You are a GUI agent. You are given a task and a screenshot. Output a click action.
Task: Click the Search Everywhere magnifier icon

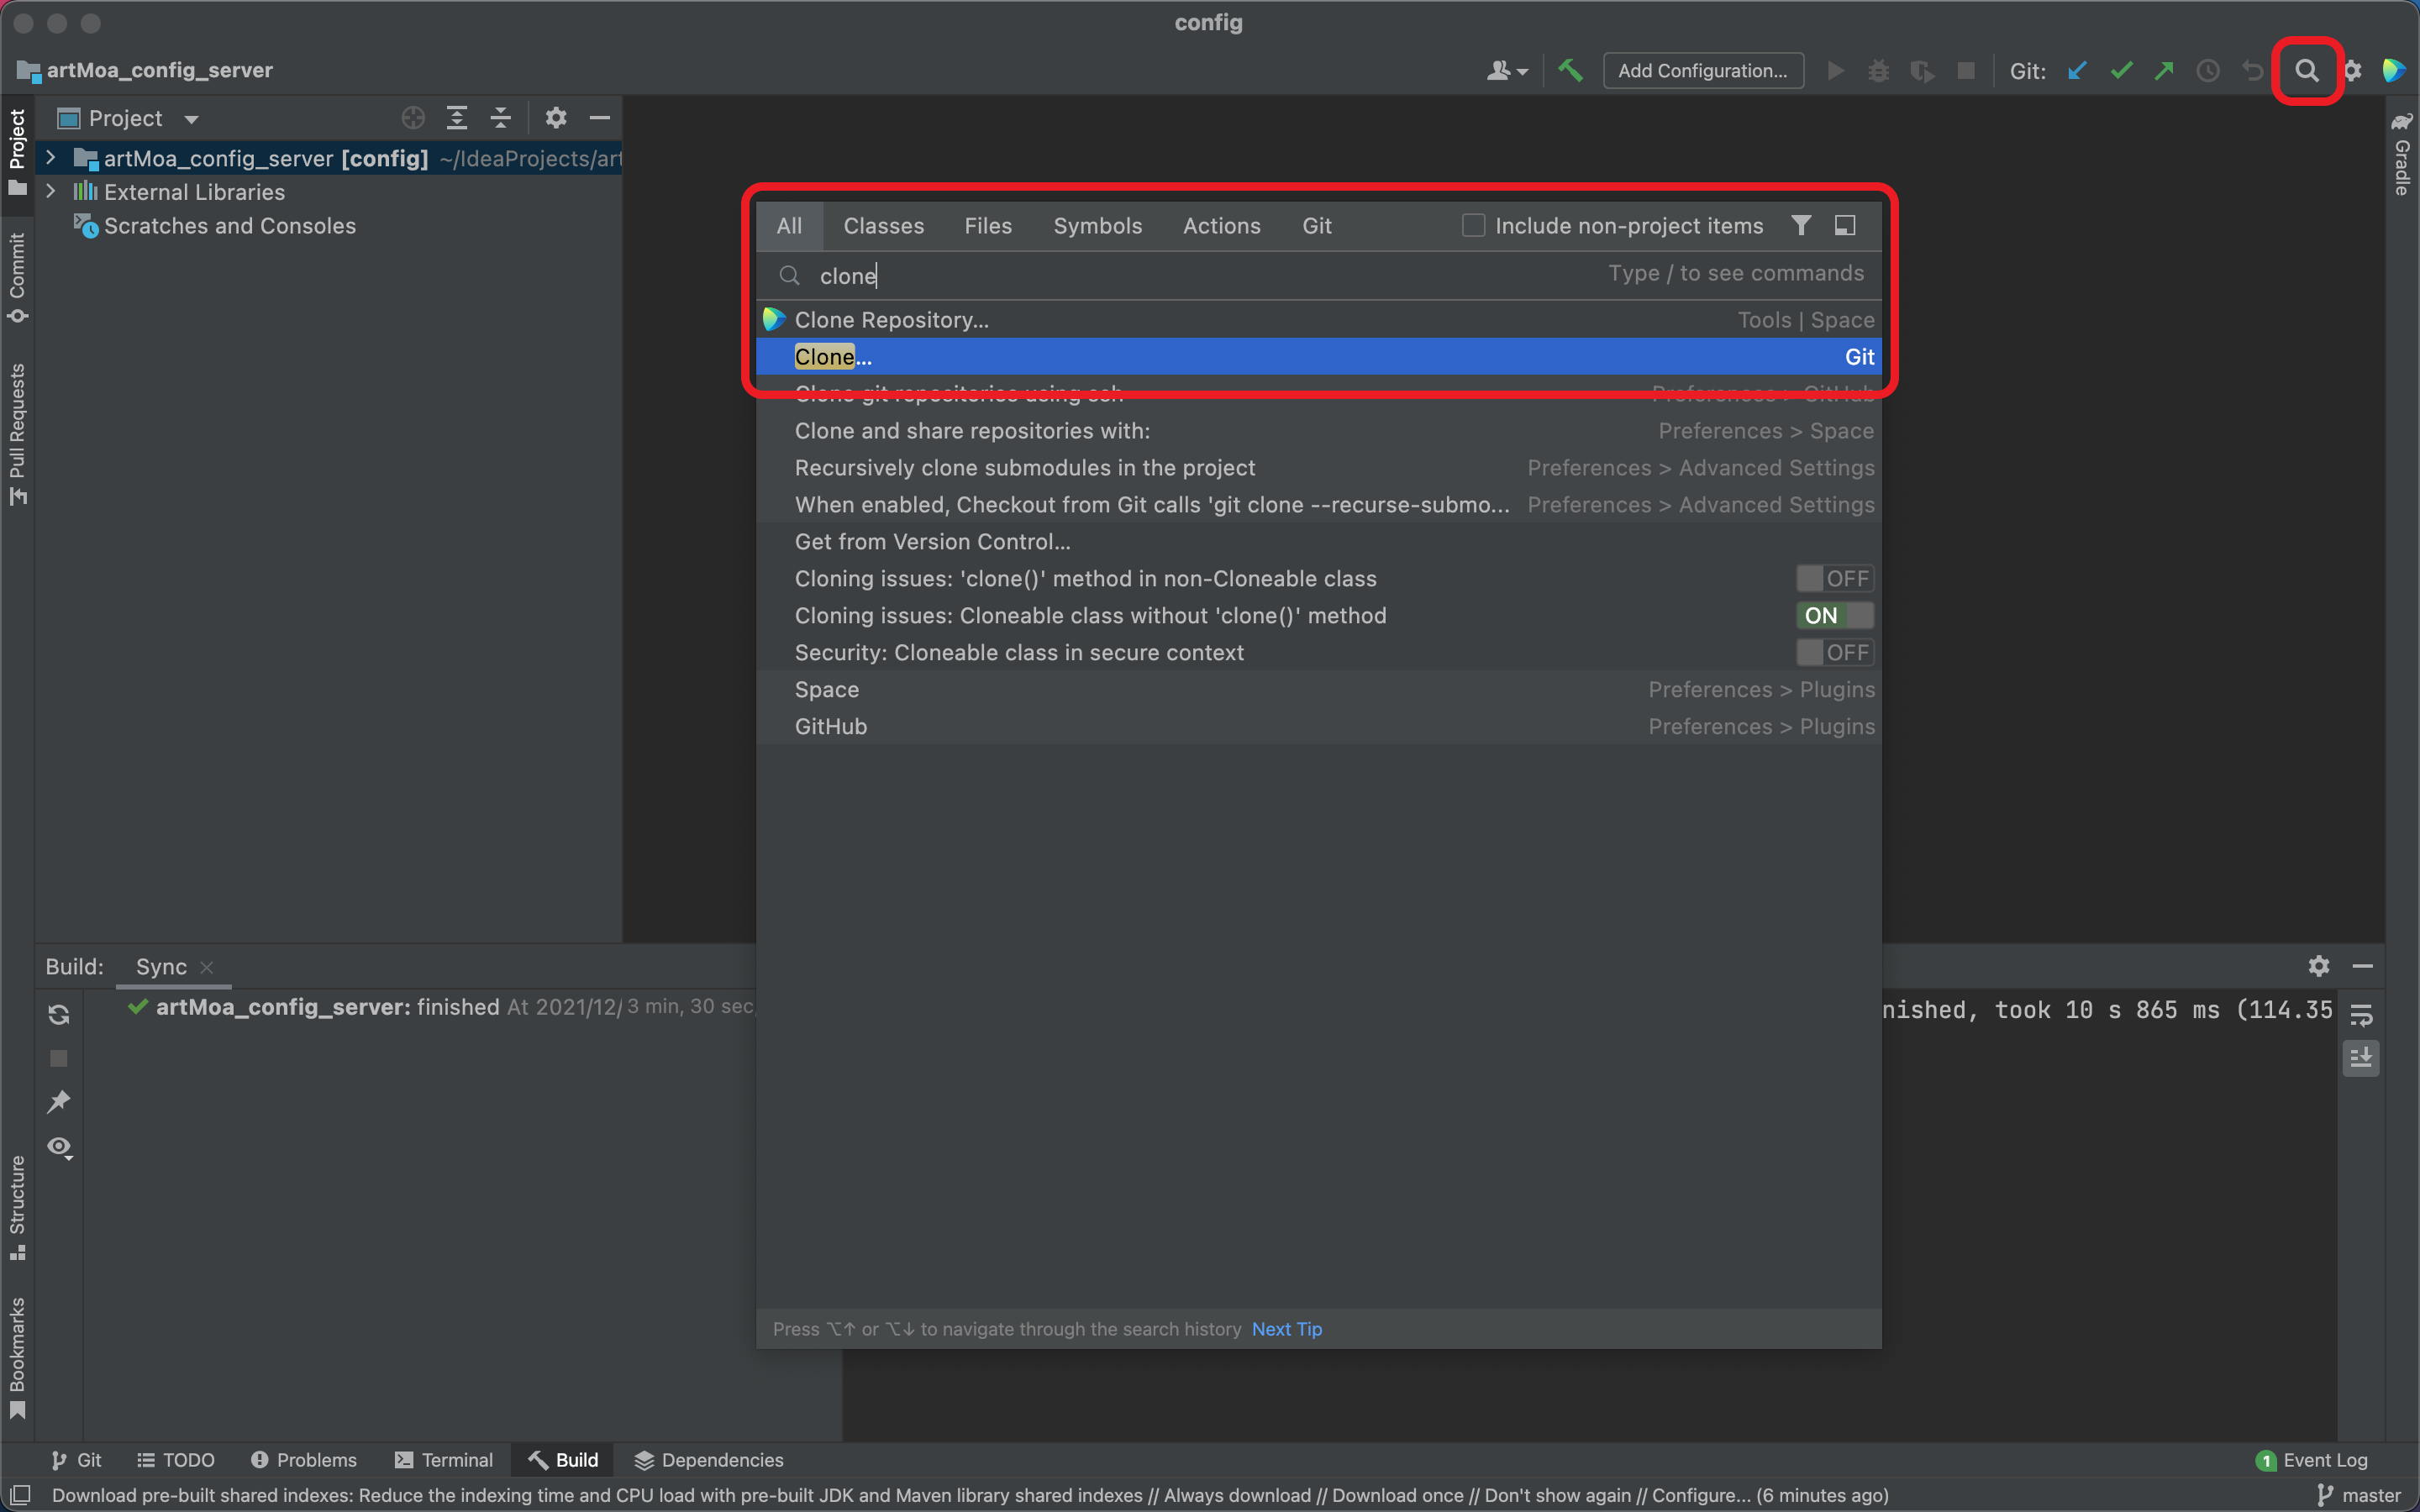tap(2306, 71)
